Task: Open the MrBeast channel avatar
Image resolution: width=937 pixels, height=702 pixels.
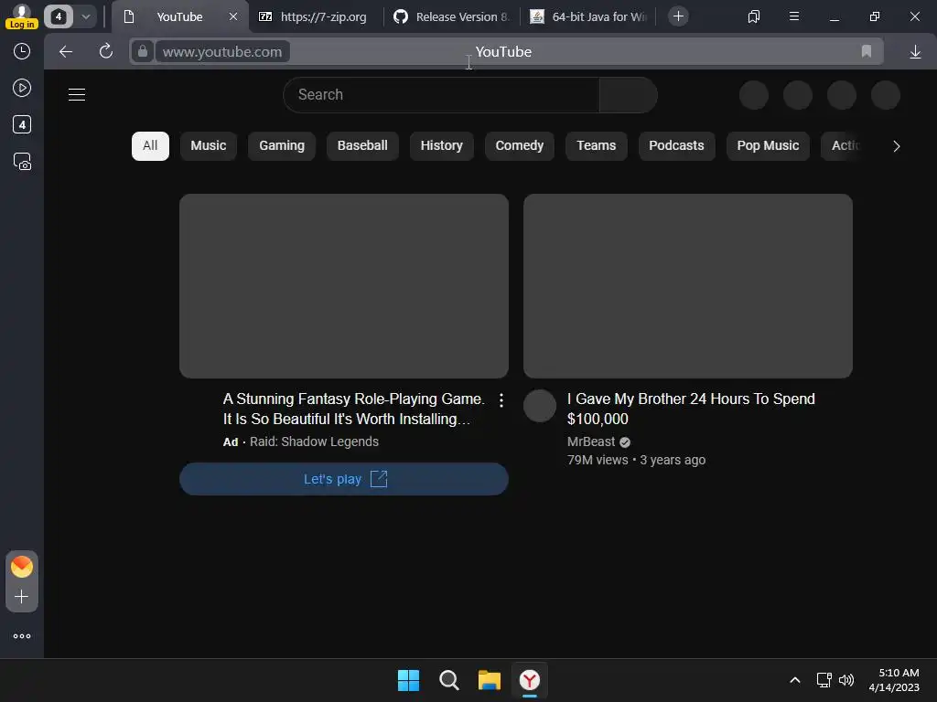Action: pyautogui.click(x=540, y=406)
